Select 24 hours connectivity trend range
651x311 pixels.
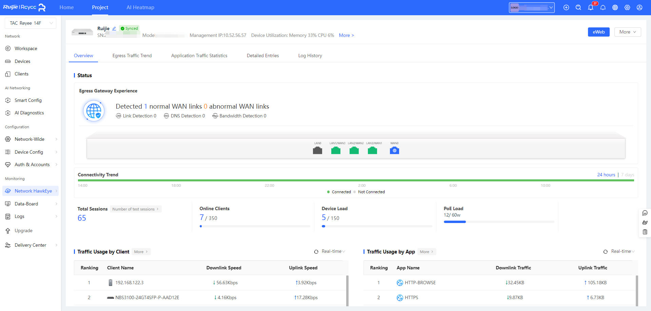606,175
